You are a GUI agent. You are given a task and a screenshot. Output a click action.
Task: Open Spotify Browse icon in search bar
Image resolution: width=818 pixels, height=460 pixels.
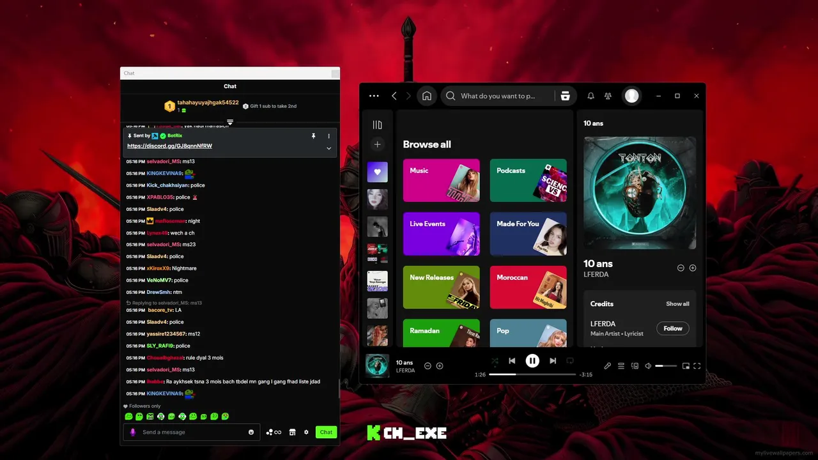click(565, 96)
